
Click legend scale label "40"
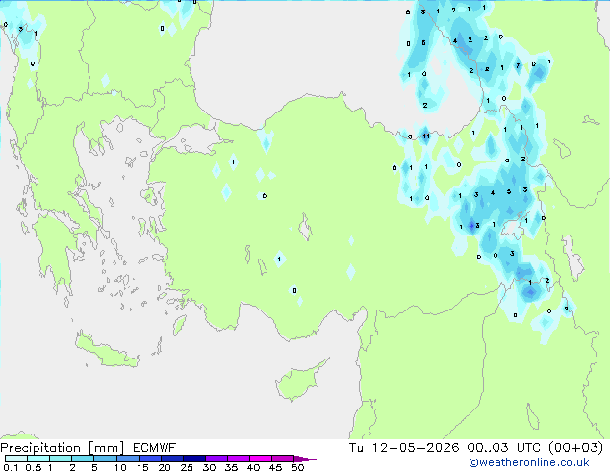253,467
